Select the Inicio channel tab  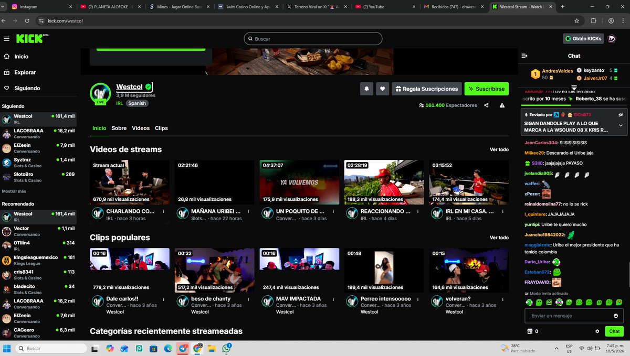99,128
